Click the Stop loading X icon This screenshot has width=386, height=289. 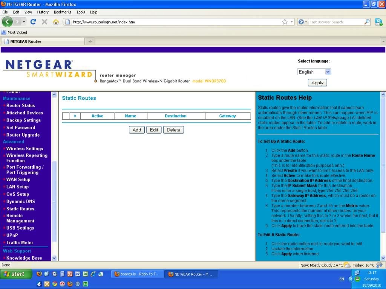click(44, 22)
